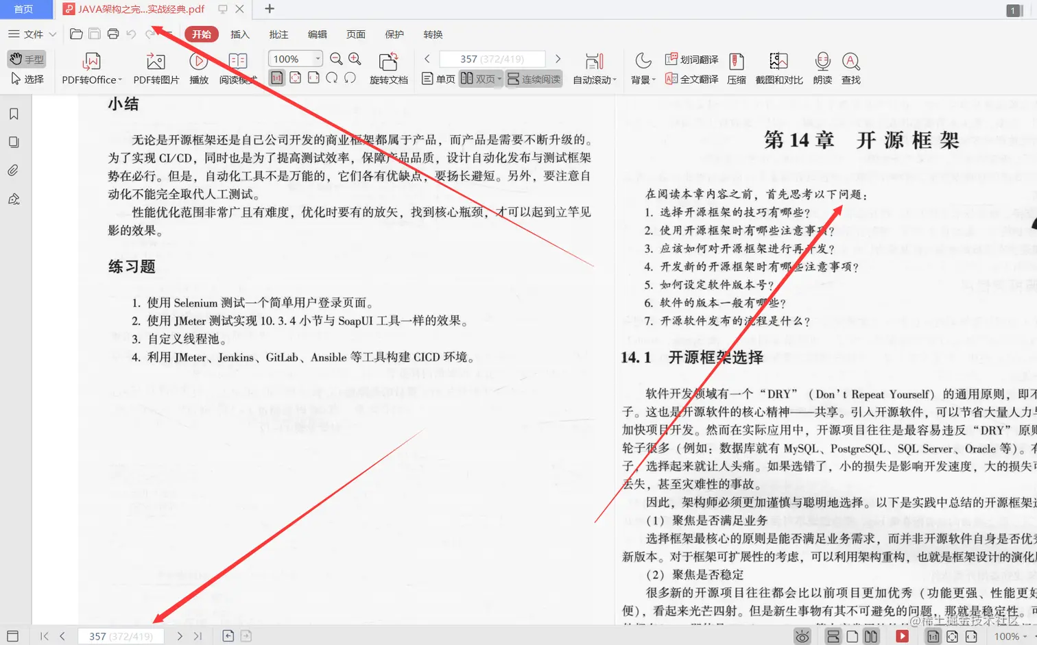Click the 截图和对比 screenshot compare icon

point(778,69)
